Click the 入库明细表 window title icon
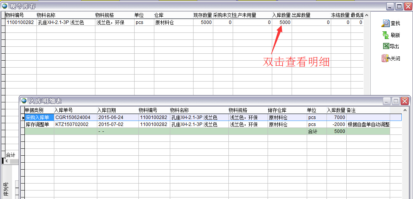 pos(24,101)
